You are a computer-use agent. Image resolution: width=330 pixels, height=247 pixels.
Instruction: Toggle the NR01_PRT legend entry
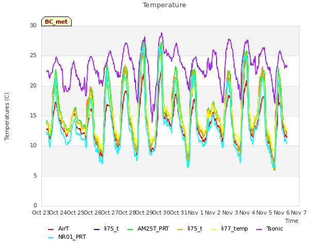[67, 237]
